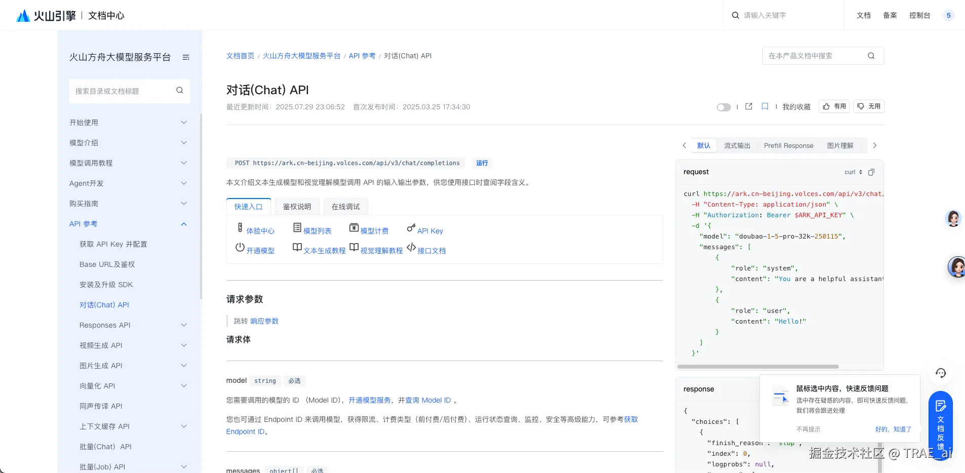Screen dimensions: 965x473
Task: Go to 文档首页 breadcrumb
Action: [240, 56]
